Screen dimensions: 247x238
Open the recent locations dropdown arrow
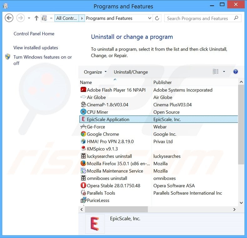point(29,18)
